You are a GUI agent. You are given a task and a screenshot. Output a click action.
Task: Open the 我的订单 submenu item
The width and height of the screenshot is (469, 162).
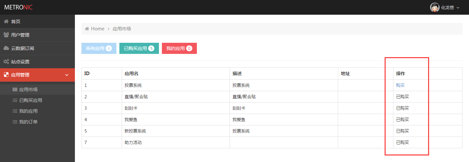pyautogui.click(x=37, y=122)
